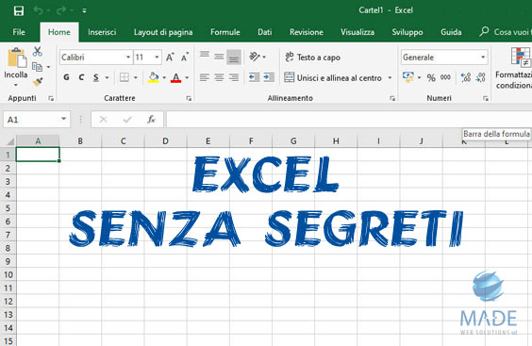Screen dimensions: 532x346
Task: Toggle bold G formatting
Action: 66,77
